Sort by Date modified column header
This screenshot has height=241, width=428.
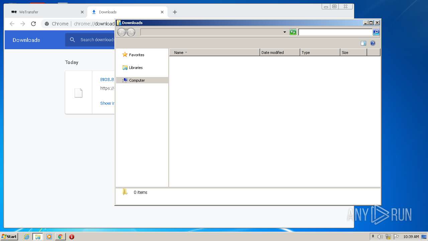click(280, 53)
